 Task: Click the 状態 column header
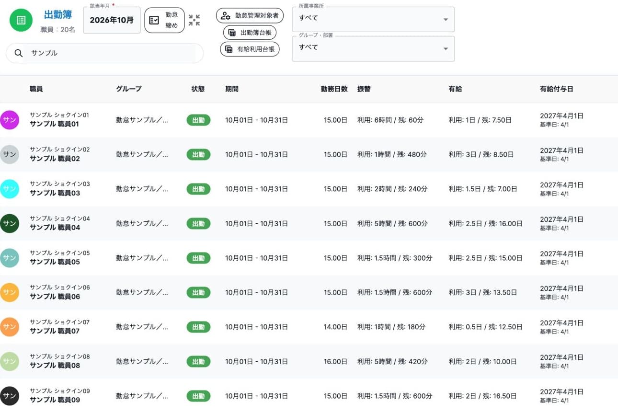[198, 89]
